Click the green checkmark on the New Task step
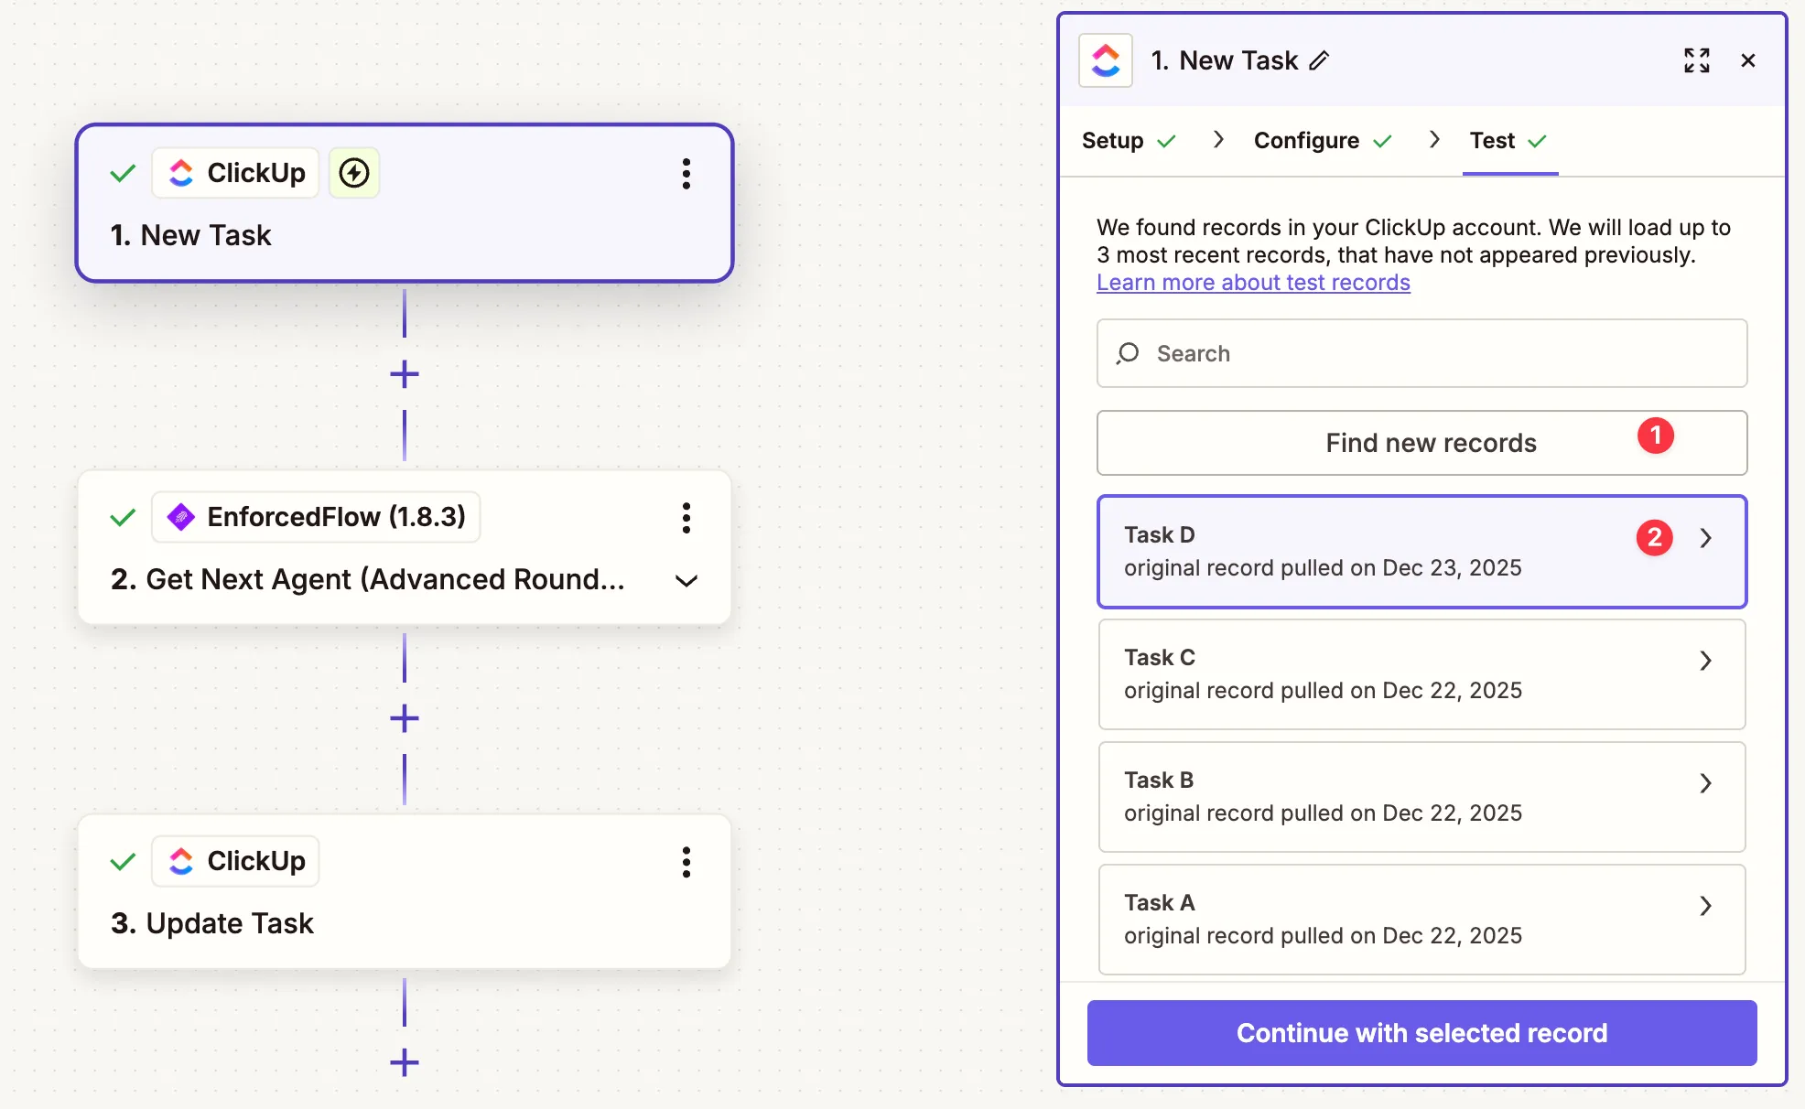The width and height of the screenshot is (1805, 1109). 122,172
